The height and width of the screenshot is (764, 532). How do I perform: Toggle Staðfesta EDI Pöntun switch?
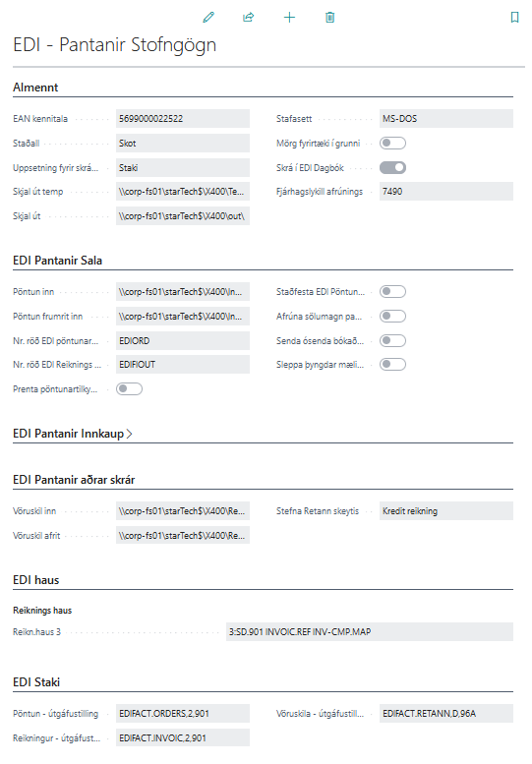coord(392,292)
